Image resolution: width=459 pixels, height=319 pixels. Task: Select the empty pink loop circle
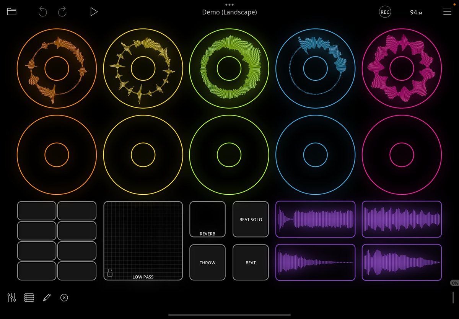(x=402, y=155)
